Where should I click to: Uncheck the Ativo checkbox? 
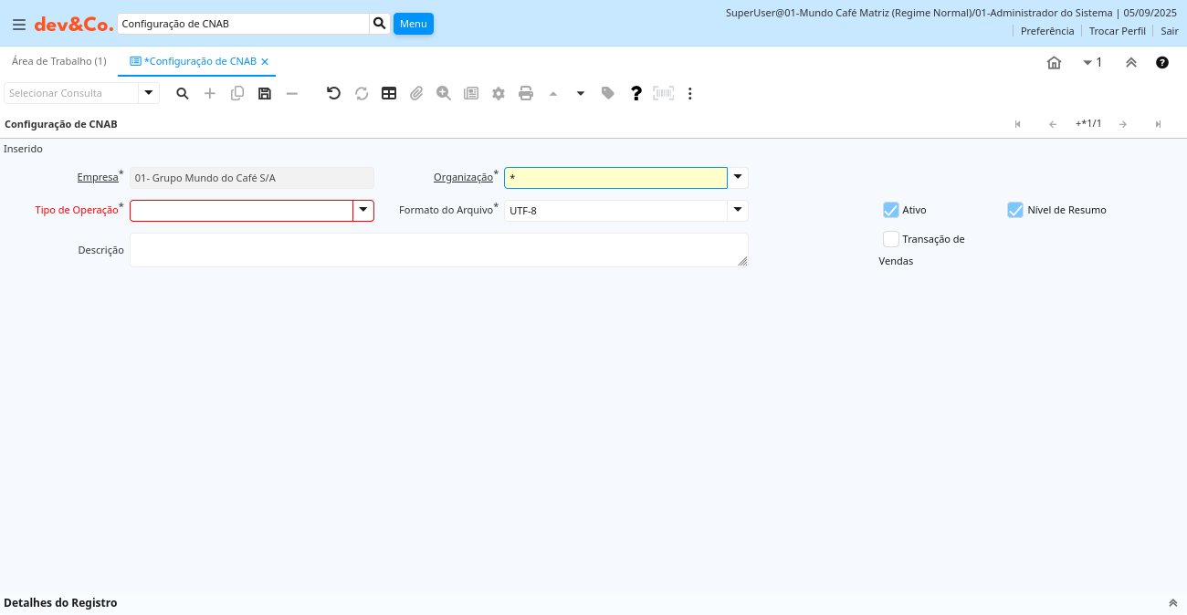(891, 210)
